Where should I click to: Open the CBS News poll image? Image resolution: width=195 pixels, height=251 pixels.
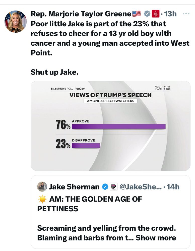[110, 125]
